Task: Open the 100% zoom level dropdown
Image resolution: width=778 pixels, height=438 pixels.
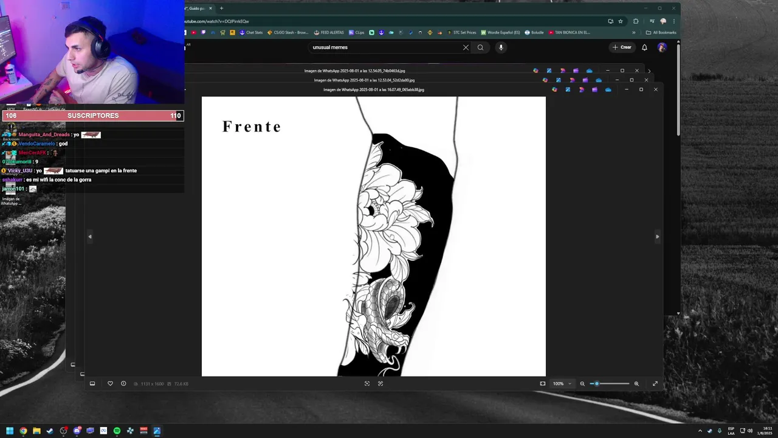Action: coord(562,383)
